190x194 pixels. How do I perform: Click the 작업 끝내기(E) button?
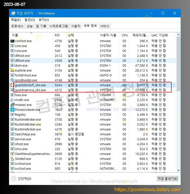168,179
